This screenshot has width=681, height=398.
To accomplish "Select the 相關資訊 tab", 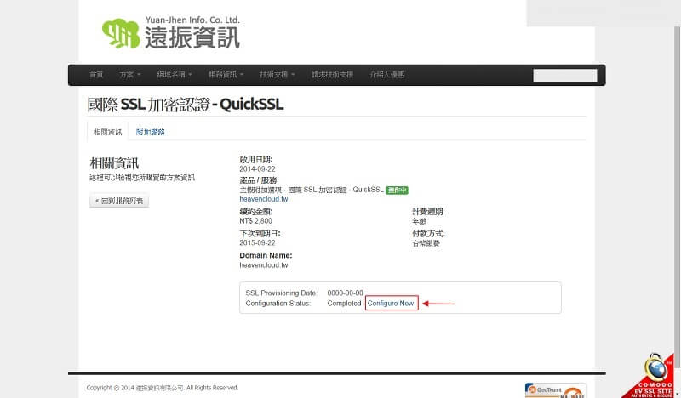I will tap(108, 132).
